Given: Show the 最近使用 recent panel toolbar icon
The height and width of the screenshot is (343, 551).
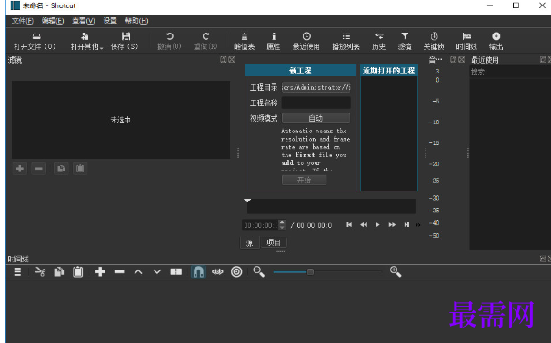Looking at the screenshot, I should coord(306,41).
